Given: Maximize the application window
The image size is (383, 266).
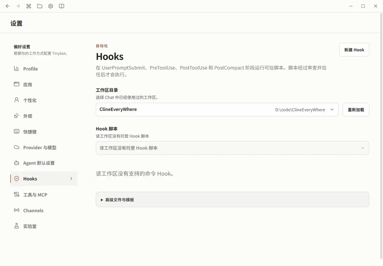Looking at the screenshot, I should [x=363, y=6].
